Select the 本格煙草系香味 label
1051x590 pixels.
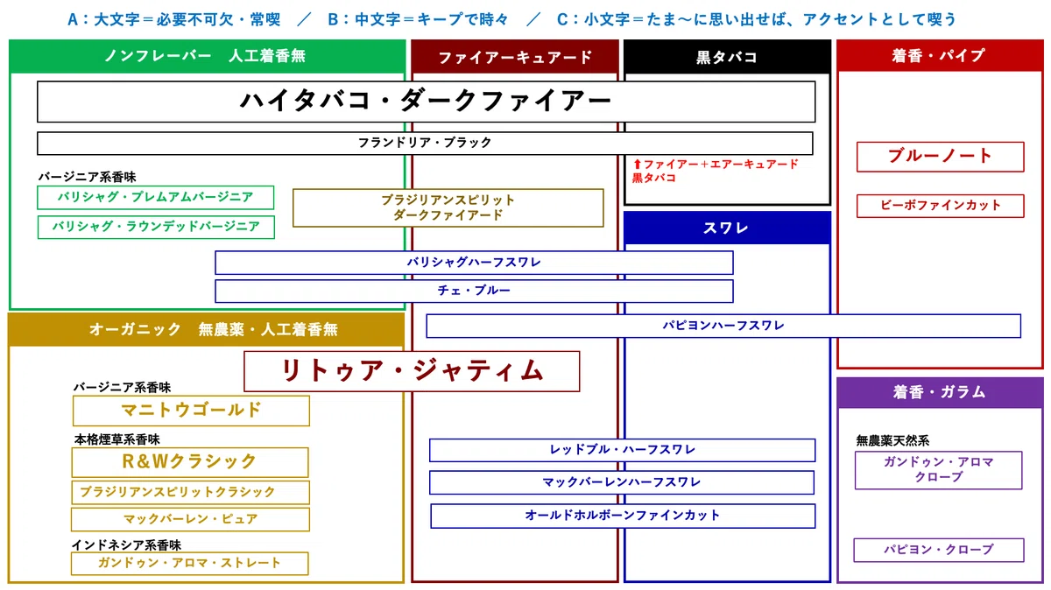[x=116, y=439]
